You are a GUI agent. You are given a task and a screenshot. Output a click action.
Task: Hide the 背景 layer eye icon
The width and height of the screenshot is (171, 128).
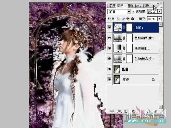point(109,79)
